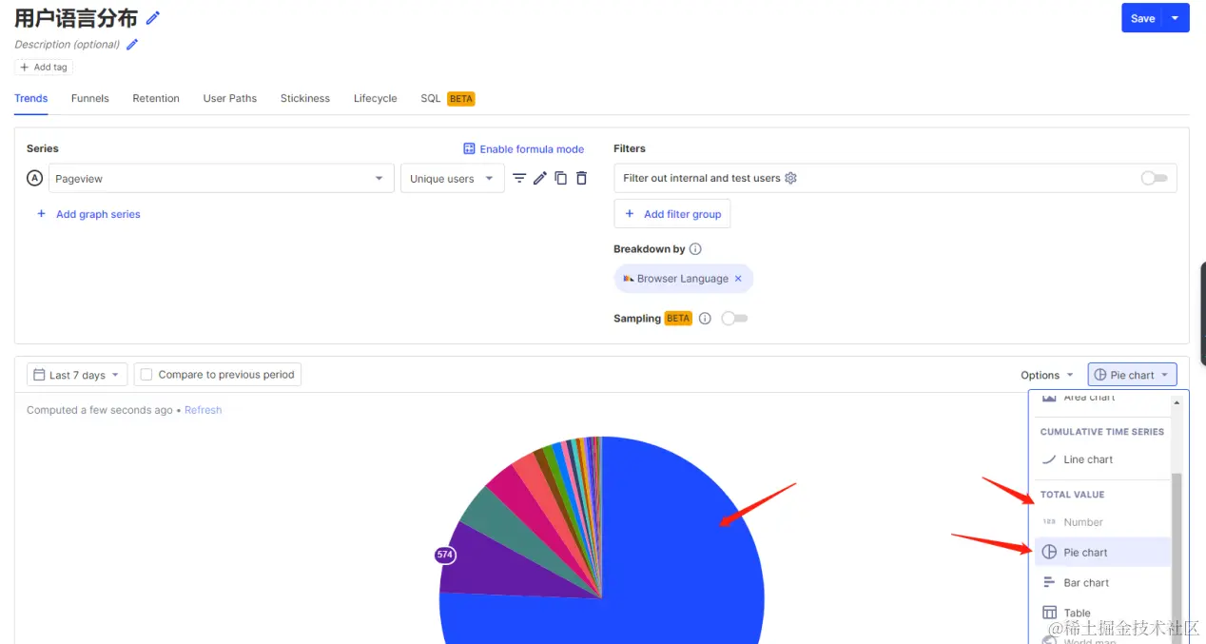Duplicate the Pageview series
The width and height of the screenshot is (1206, 644).
coord(561,178)
